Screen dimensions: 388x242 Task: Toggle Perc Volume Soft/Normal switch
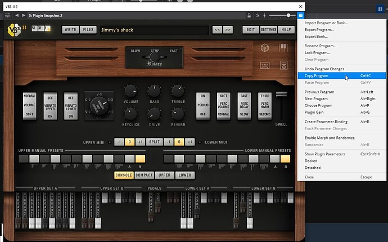click(x=223, y=106)
